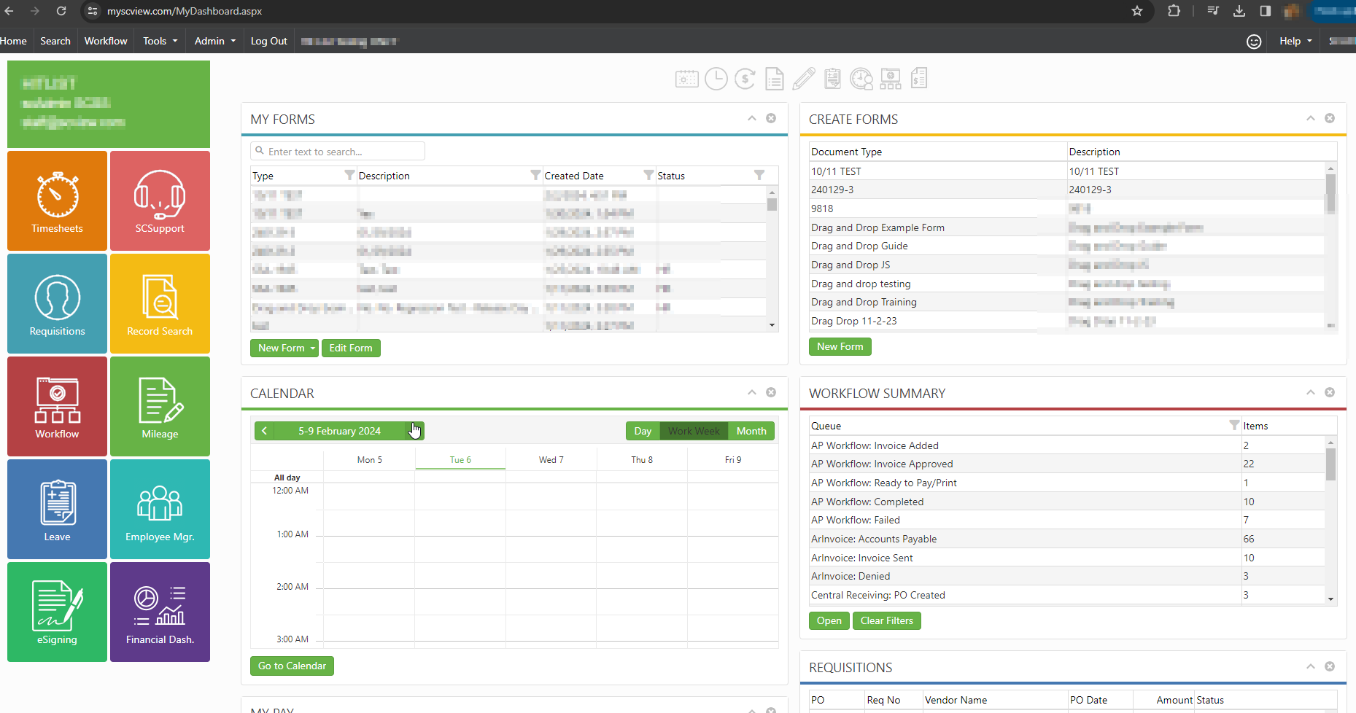This screenshot has height=713, width=1356.
Task: Filter My Forms by Description column
Action: [535, 175]
